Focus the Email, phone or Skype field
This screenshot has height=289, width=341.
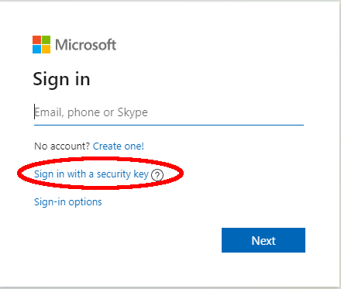tap(169, 112)
